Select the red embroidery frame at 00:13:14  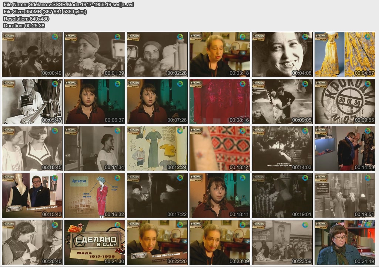click(x=220, y=148)
